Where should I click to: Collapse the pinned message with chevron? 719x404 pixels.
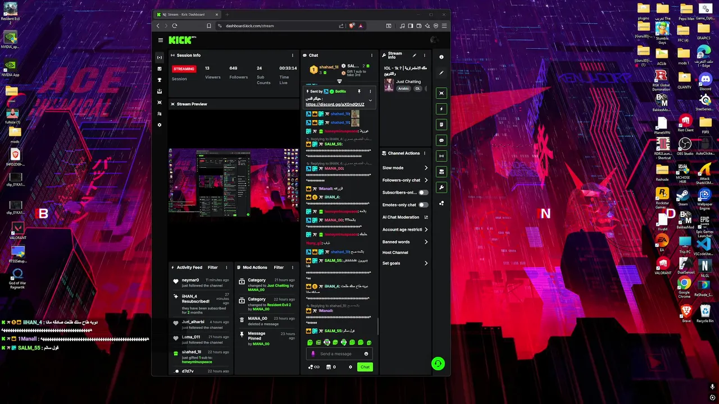click(370, 100)
